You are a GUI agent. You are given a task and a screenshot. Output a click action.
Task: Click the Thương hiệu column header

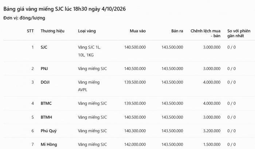(52, 31)
